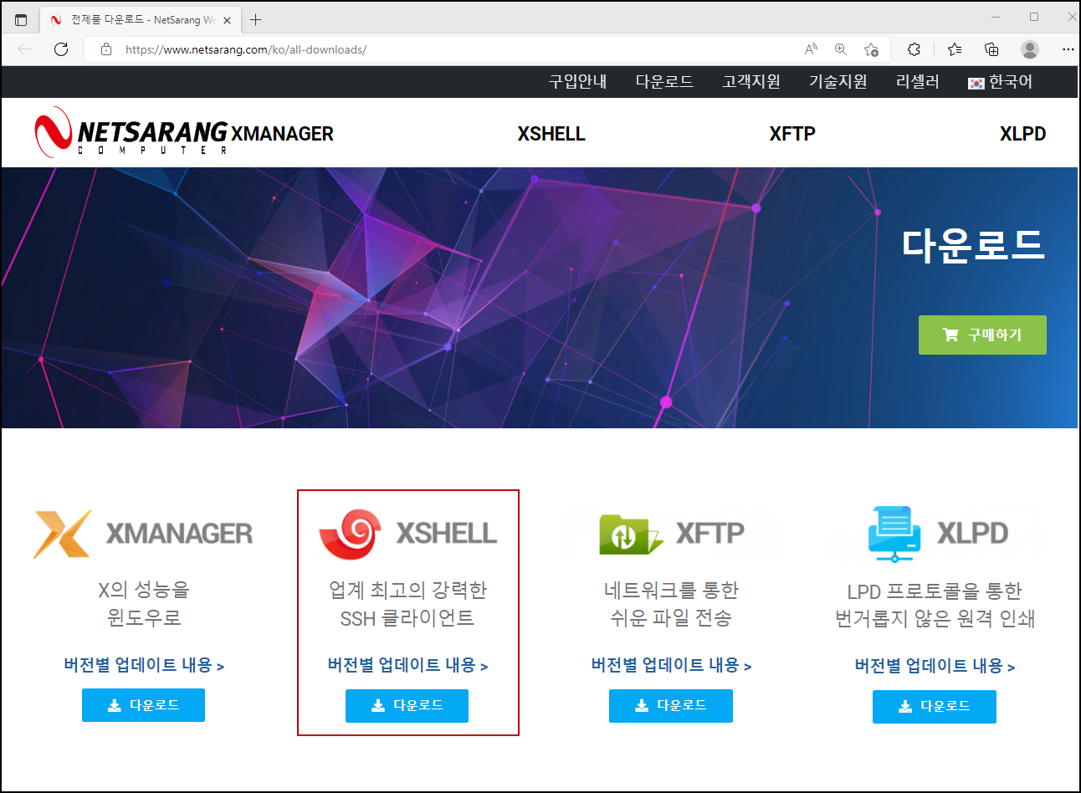This screenshot has width=1081, height=793.
Task: Click text 'LPD 프로토콜을 통한 번거롭지 않은 원격 인쇄'
Action: [x=935, y=605]
